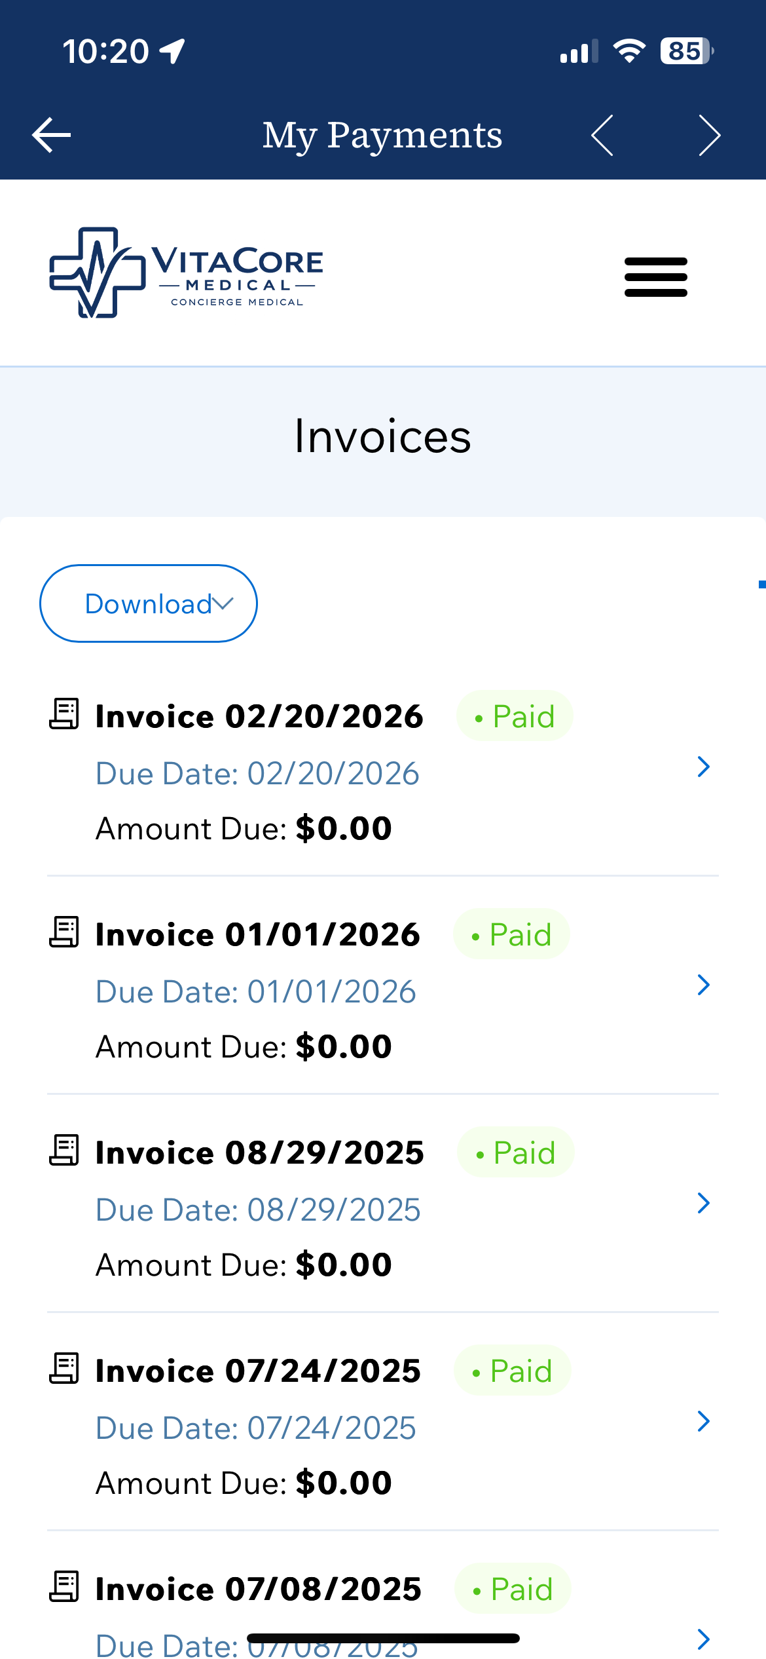Expand Invoice 08/29/2025 details chevron

click(x=704, y=1203)
